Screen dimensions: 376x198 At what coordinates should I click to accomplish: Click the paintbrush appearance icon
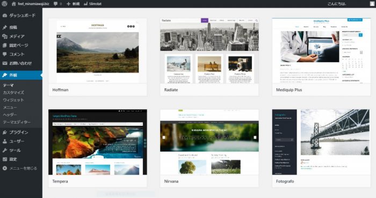[x=4, y=75]
